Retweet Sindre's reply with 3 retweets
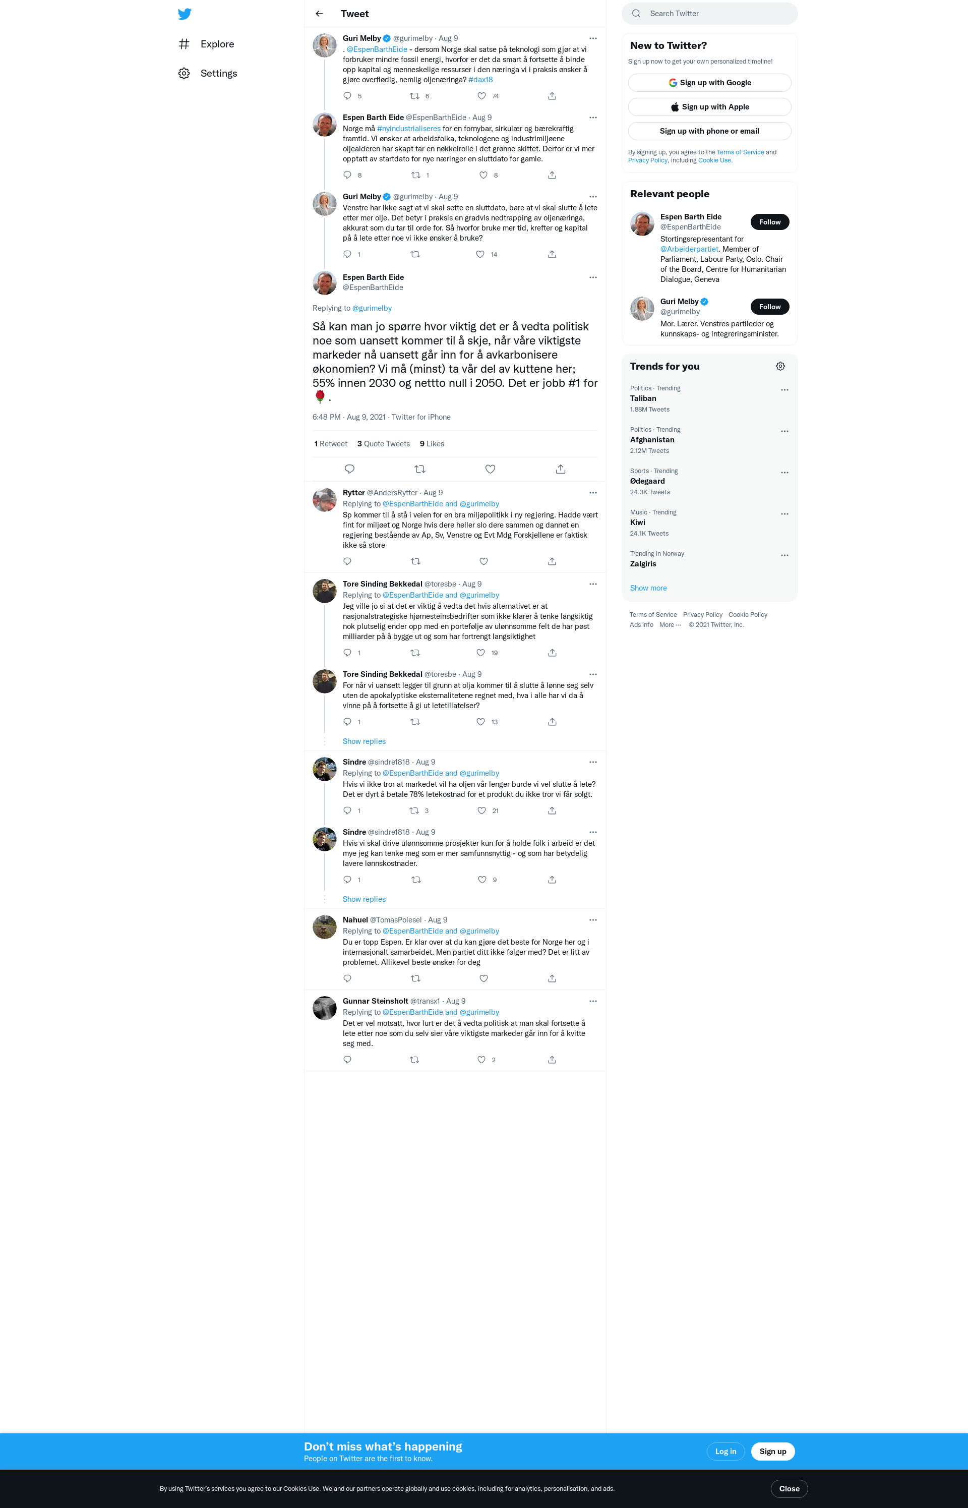 point(414,811)
